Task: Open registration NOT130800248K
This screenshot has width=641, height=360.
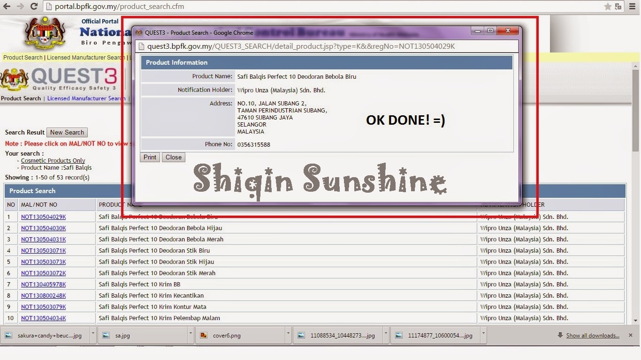Action: point(44,296)
